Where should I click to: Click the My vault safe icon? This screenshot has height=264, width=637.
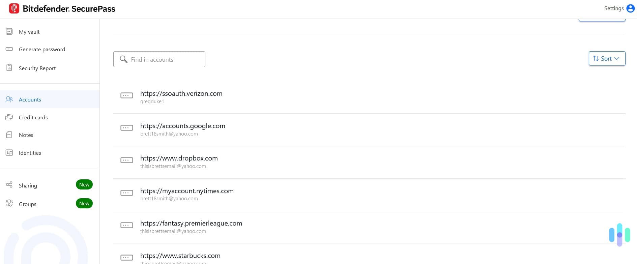[x=9, y=32]
